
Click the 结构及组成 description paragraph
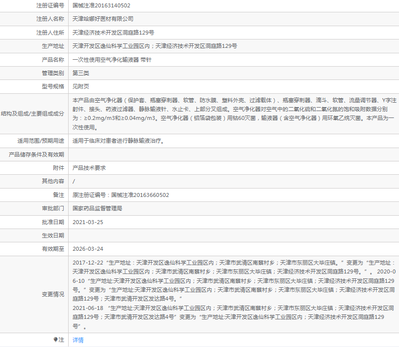235,114
